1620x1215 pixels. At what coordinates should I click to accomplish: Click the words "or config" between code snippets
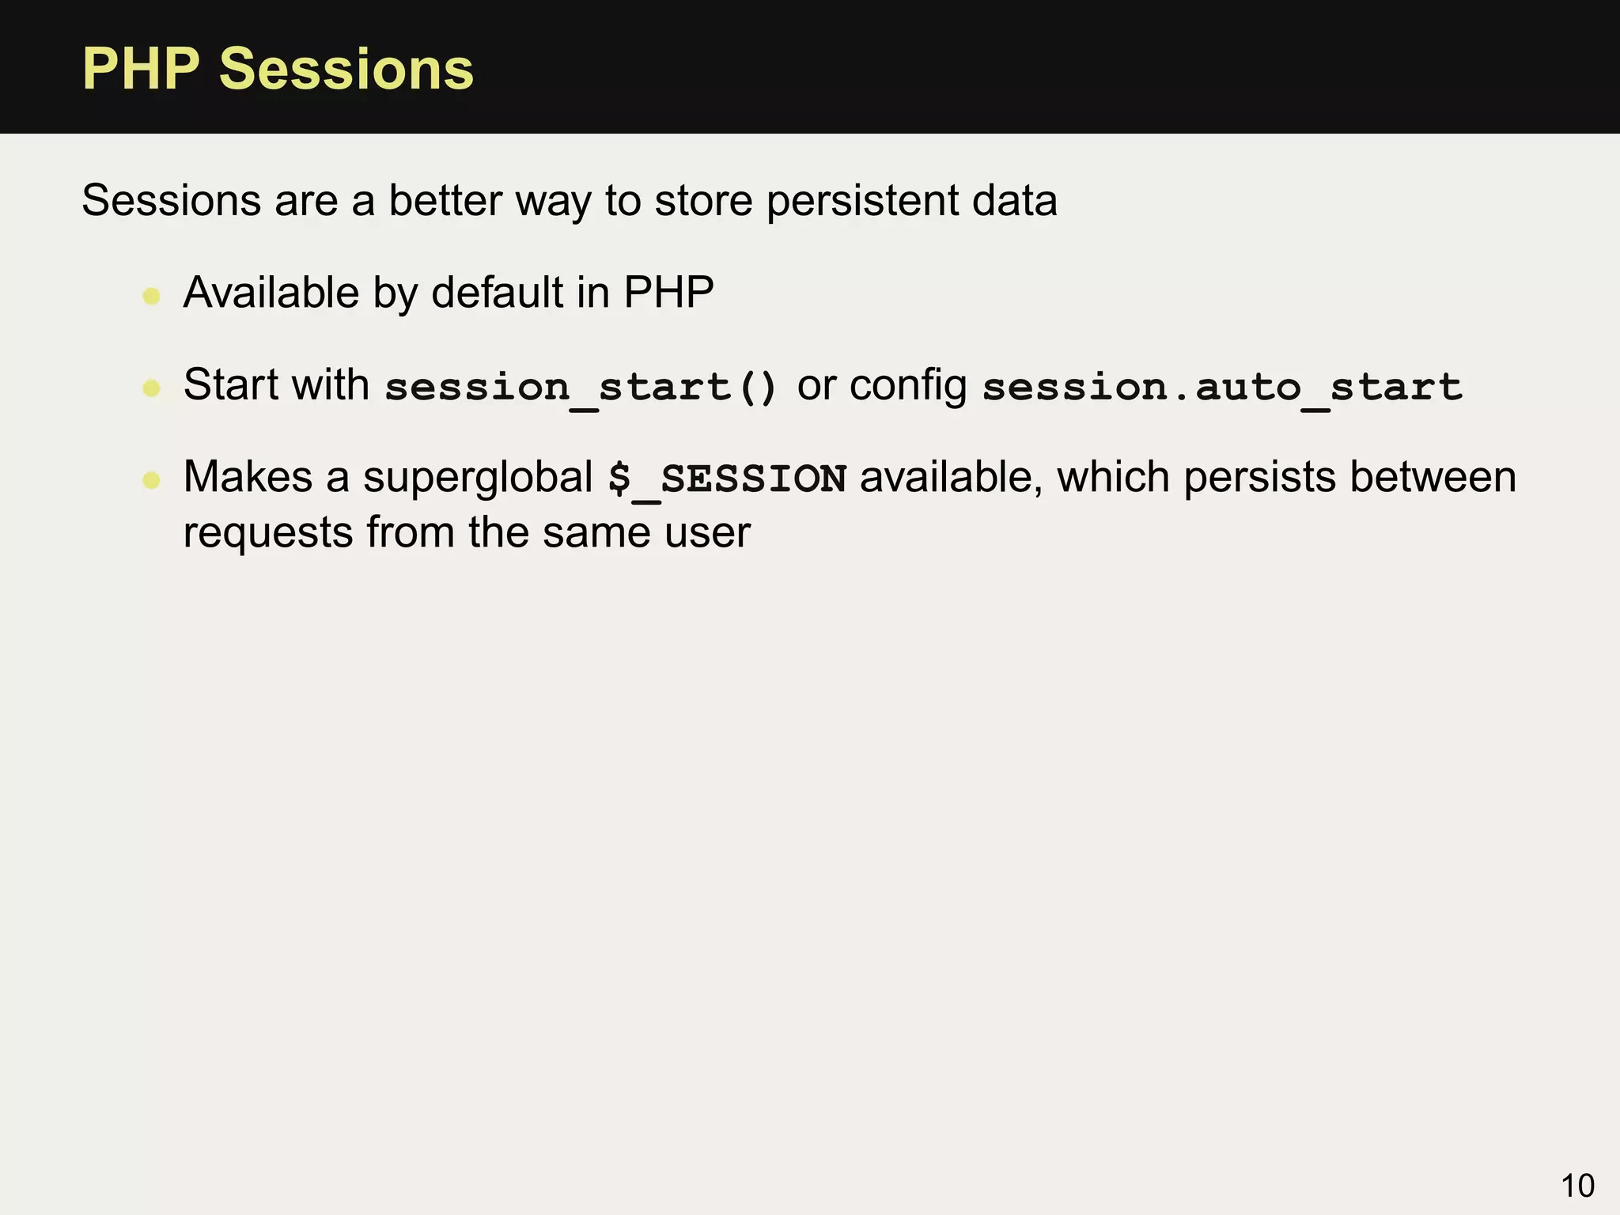[x=881, y=385]
